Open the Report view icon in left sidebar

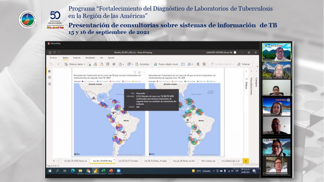(49, 71)
